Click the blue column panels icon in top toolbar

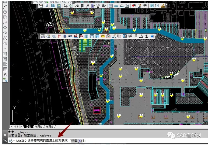(x=53, y=6)
